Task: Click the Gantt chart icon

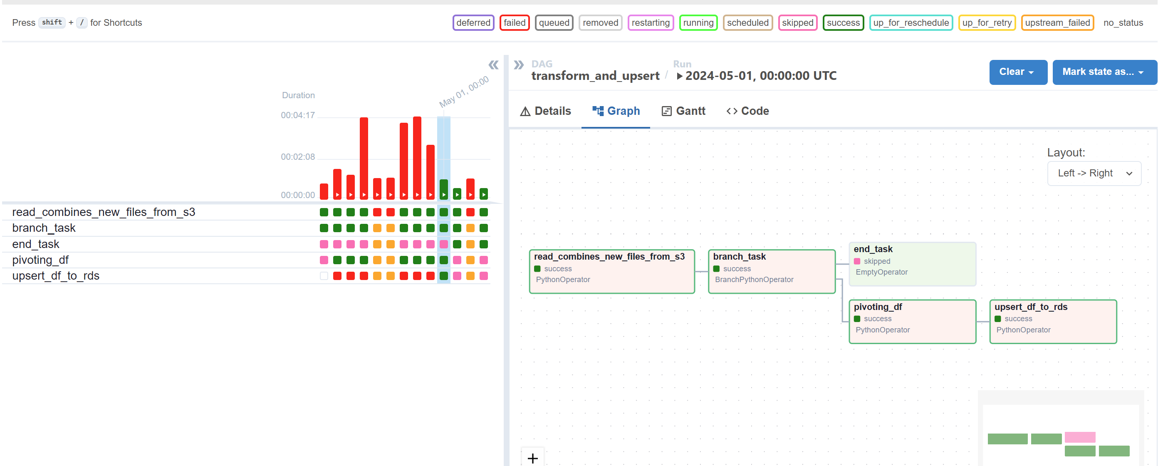Action: pyautogui.click(x=666, y=111)
